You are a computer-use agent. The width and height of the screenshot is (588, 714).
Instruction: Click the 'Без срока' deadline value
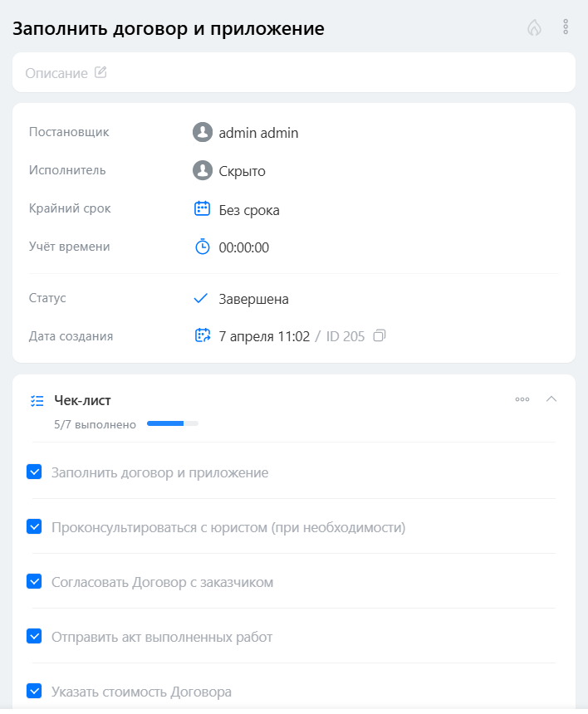[249, 210]
